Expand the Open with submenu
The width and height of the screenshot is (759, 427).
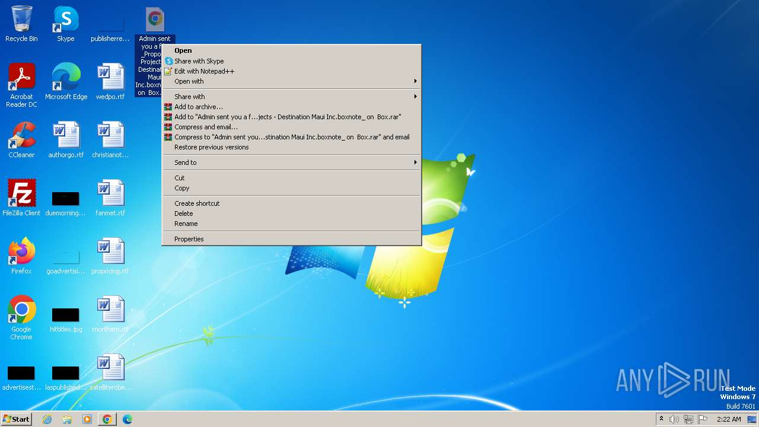(x=292, y=81)
